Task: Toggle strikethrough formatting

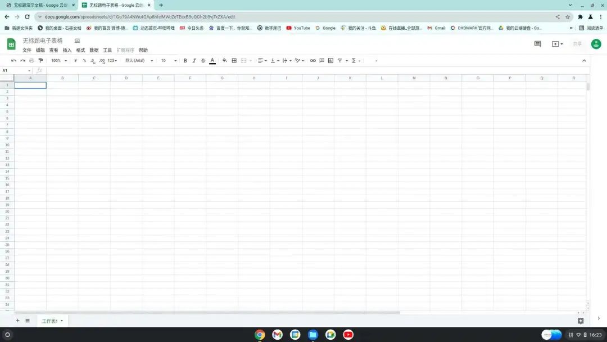Action: pyautogui.click(x=203, y=61)
